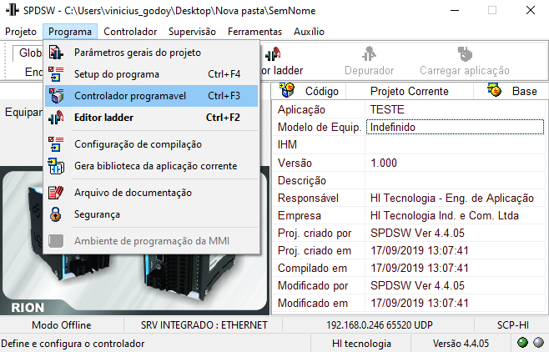Click Depurador toolbar label
Viewport: 549px width, 352px height.
(370, 71)
